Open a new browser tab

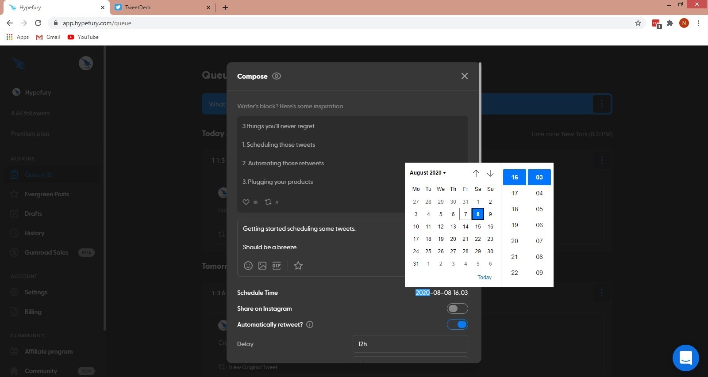[x=225, y=8]
